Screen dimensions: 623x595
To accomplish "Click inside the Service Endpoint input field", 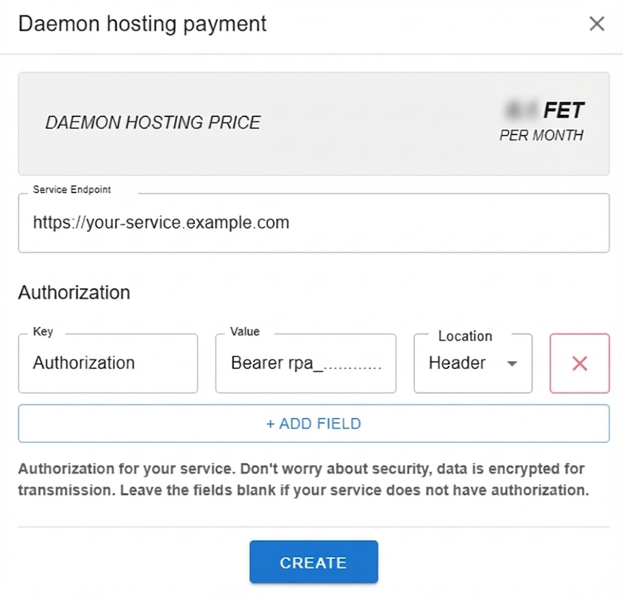I will [313, 222].
